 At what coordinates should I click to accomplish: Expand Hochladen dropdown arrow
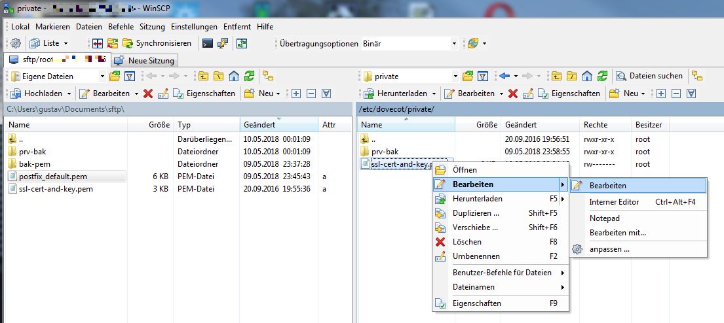pos(69,93)
